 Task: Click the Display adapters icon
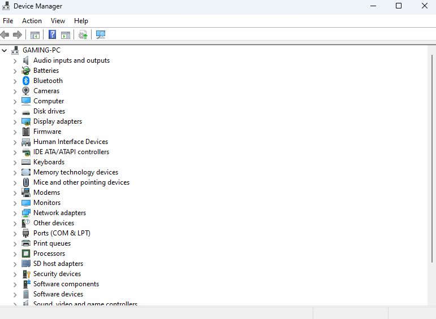click(26, 121)
